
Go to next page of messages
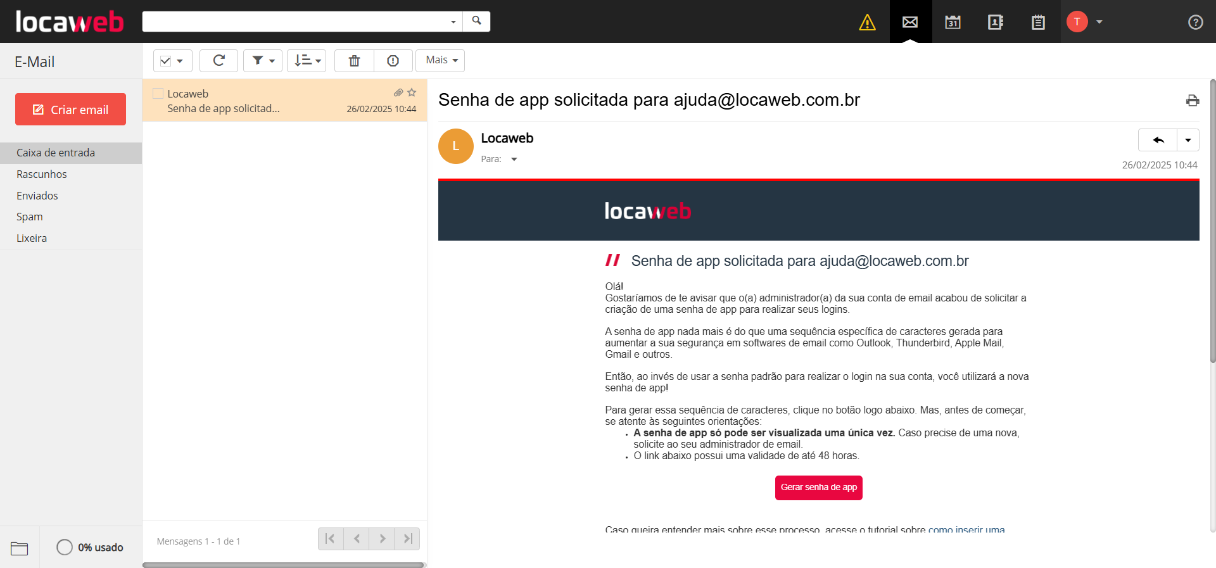coord(382,539)
